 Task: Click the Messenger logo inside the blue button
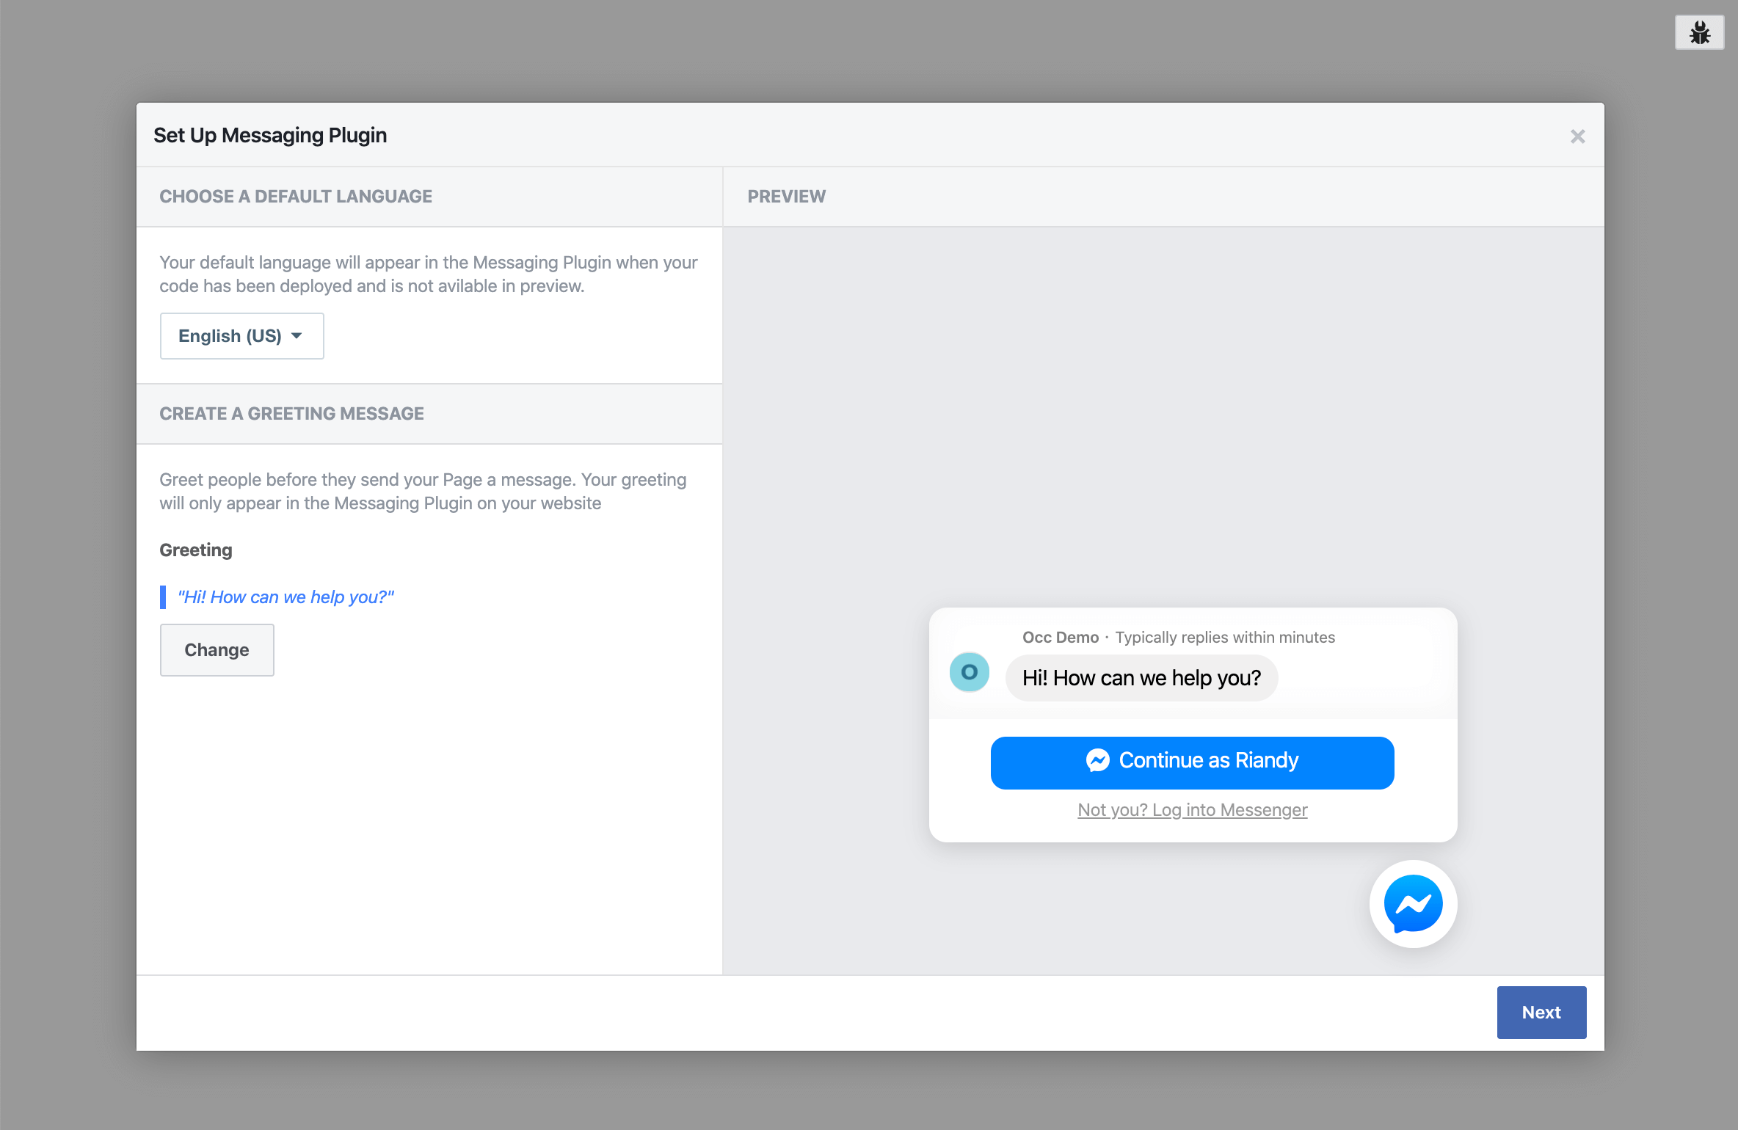coord(1096,762)
